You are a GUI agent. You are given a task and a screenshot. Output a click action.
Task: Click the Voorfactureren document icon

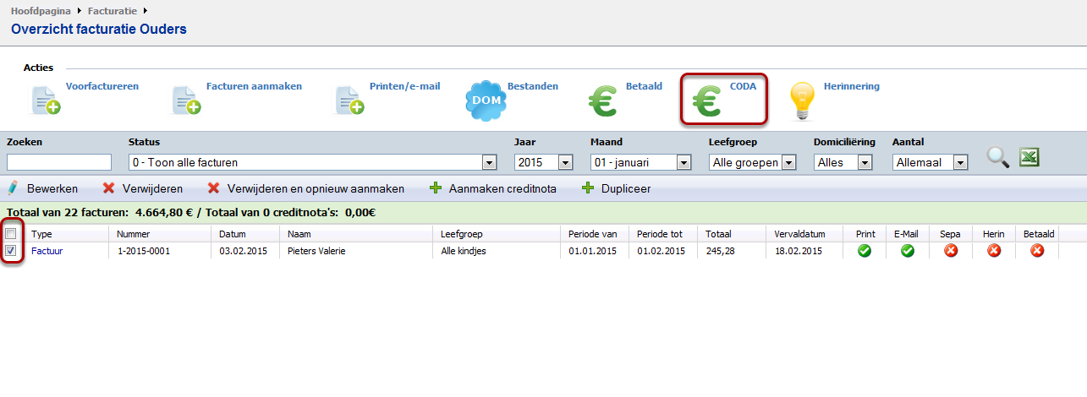46,101
